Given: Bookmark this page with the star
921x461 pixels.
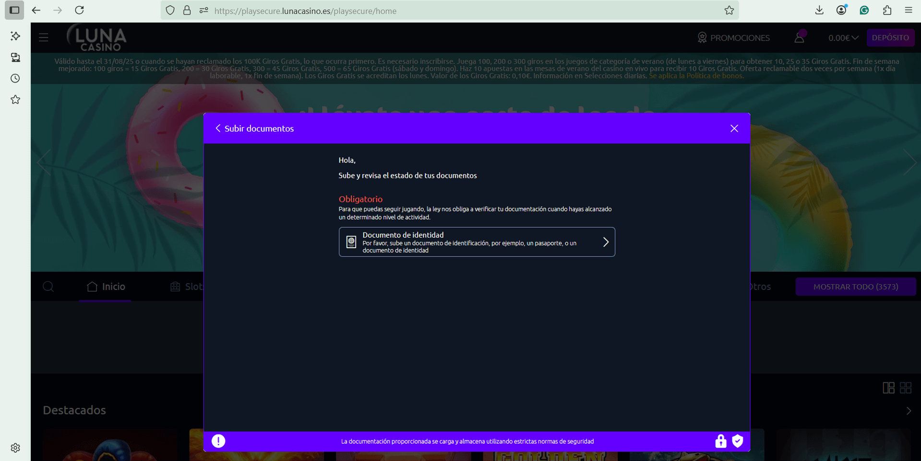Looking at the screenshot, I should (729, 11).
